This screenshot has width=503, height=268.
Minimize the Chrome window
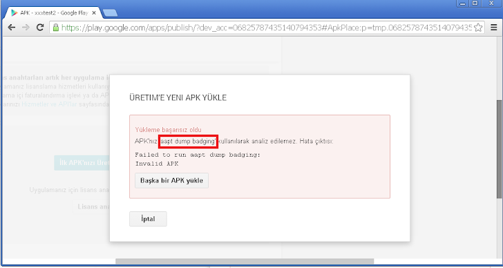[x=462, y=3]
